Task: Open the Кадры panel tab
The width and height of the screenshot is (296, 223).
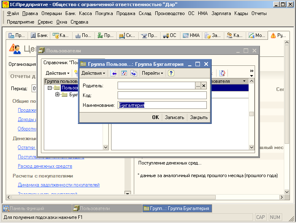Action: tap(235, 35)
